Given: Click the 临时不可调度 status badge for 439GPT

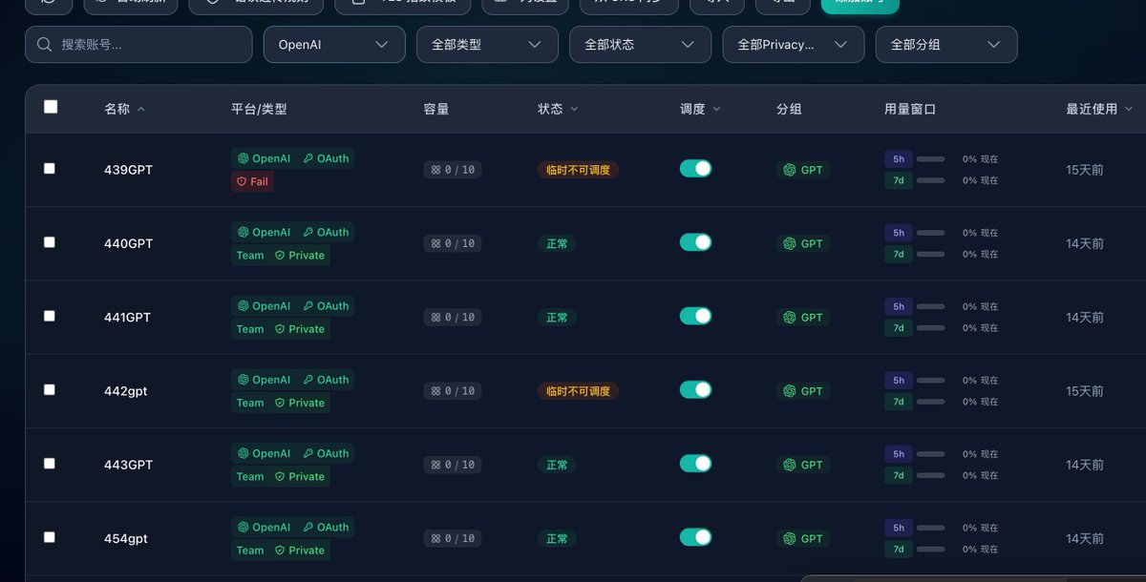Looking at the screenshot, I should point(578,170).
